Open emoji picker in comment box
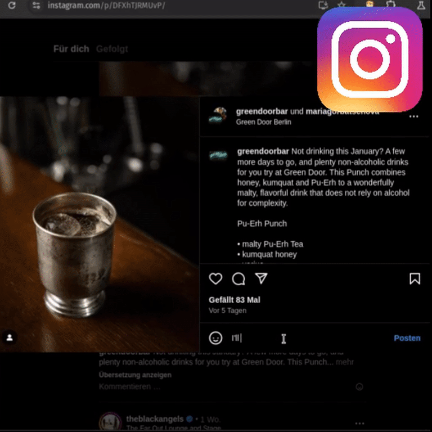The width and height of the screenshot is (432, 432). [215, 337]
